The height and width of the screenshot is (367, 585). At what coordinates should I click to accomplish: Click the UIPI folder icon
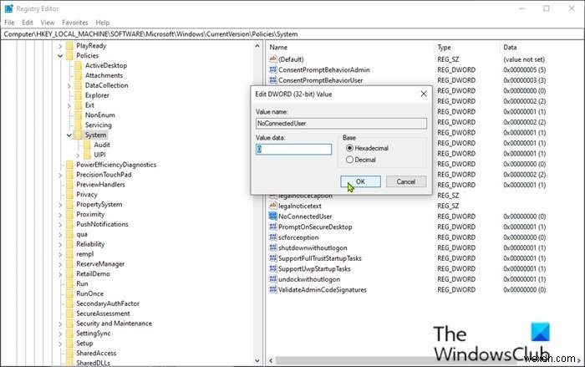click(x=87, y=155)
